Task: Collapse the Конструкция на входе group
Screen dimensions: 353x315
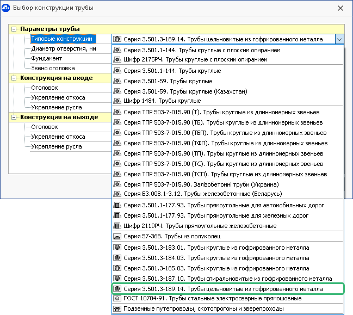Action: click(x=14, y=78)
